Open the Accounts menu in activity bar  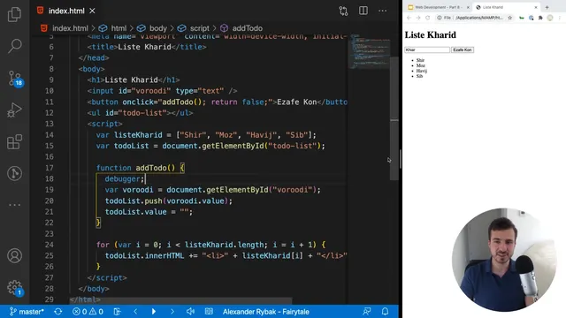tap(14, 255)
